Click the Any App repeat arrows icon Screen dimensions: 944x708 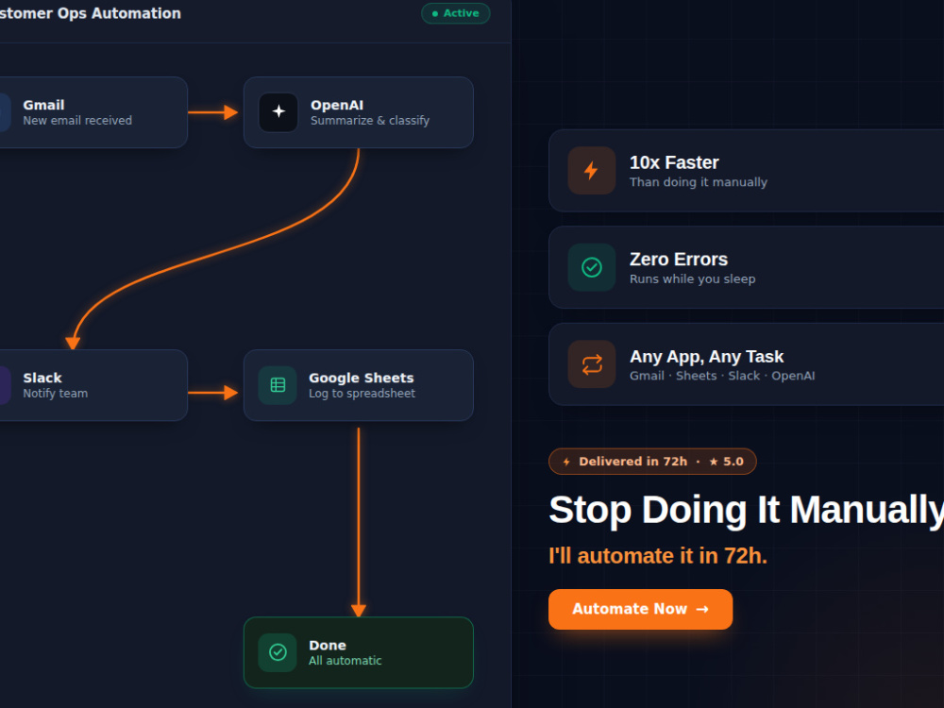click(591, 364)
